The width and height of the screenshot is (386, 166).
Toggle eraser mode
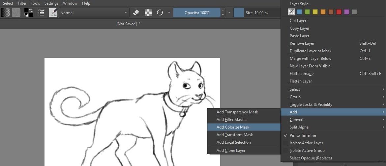pos(136,12)
